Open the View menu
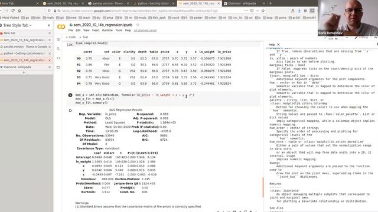Image resolution: width=378 pixels, height=212 pixels. click(86, 30)
